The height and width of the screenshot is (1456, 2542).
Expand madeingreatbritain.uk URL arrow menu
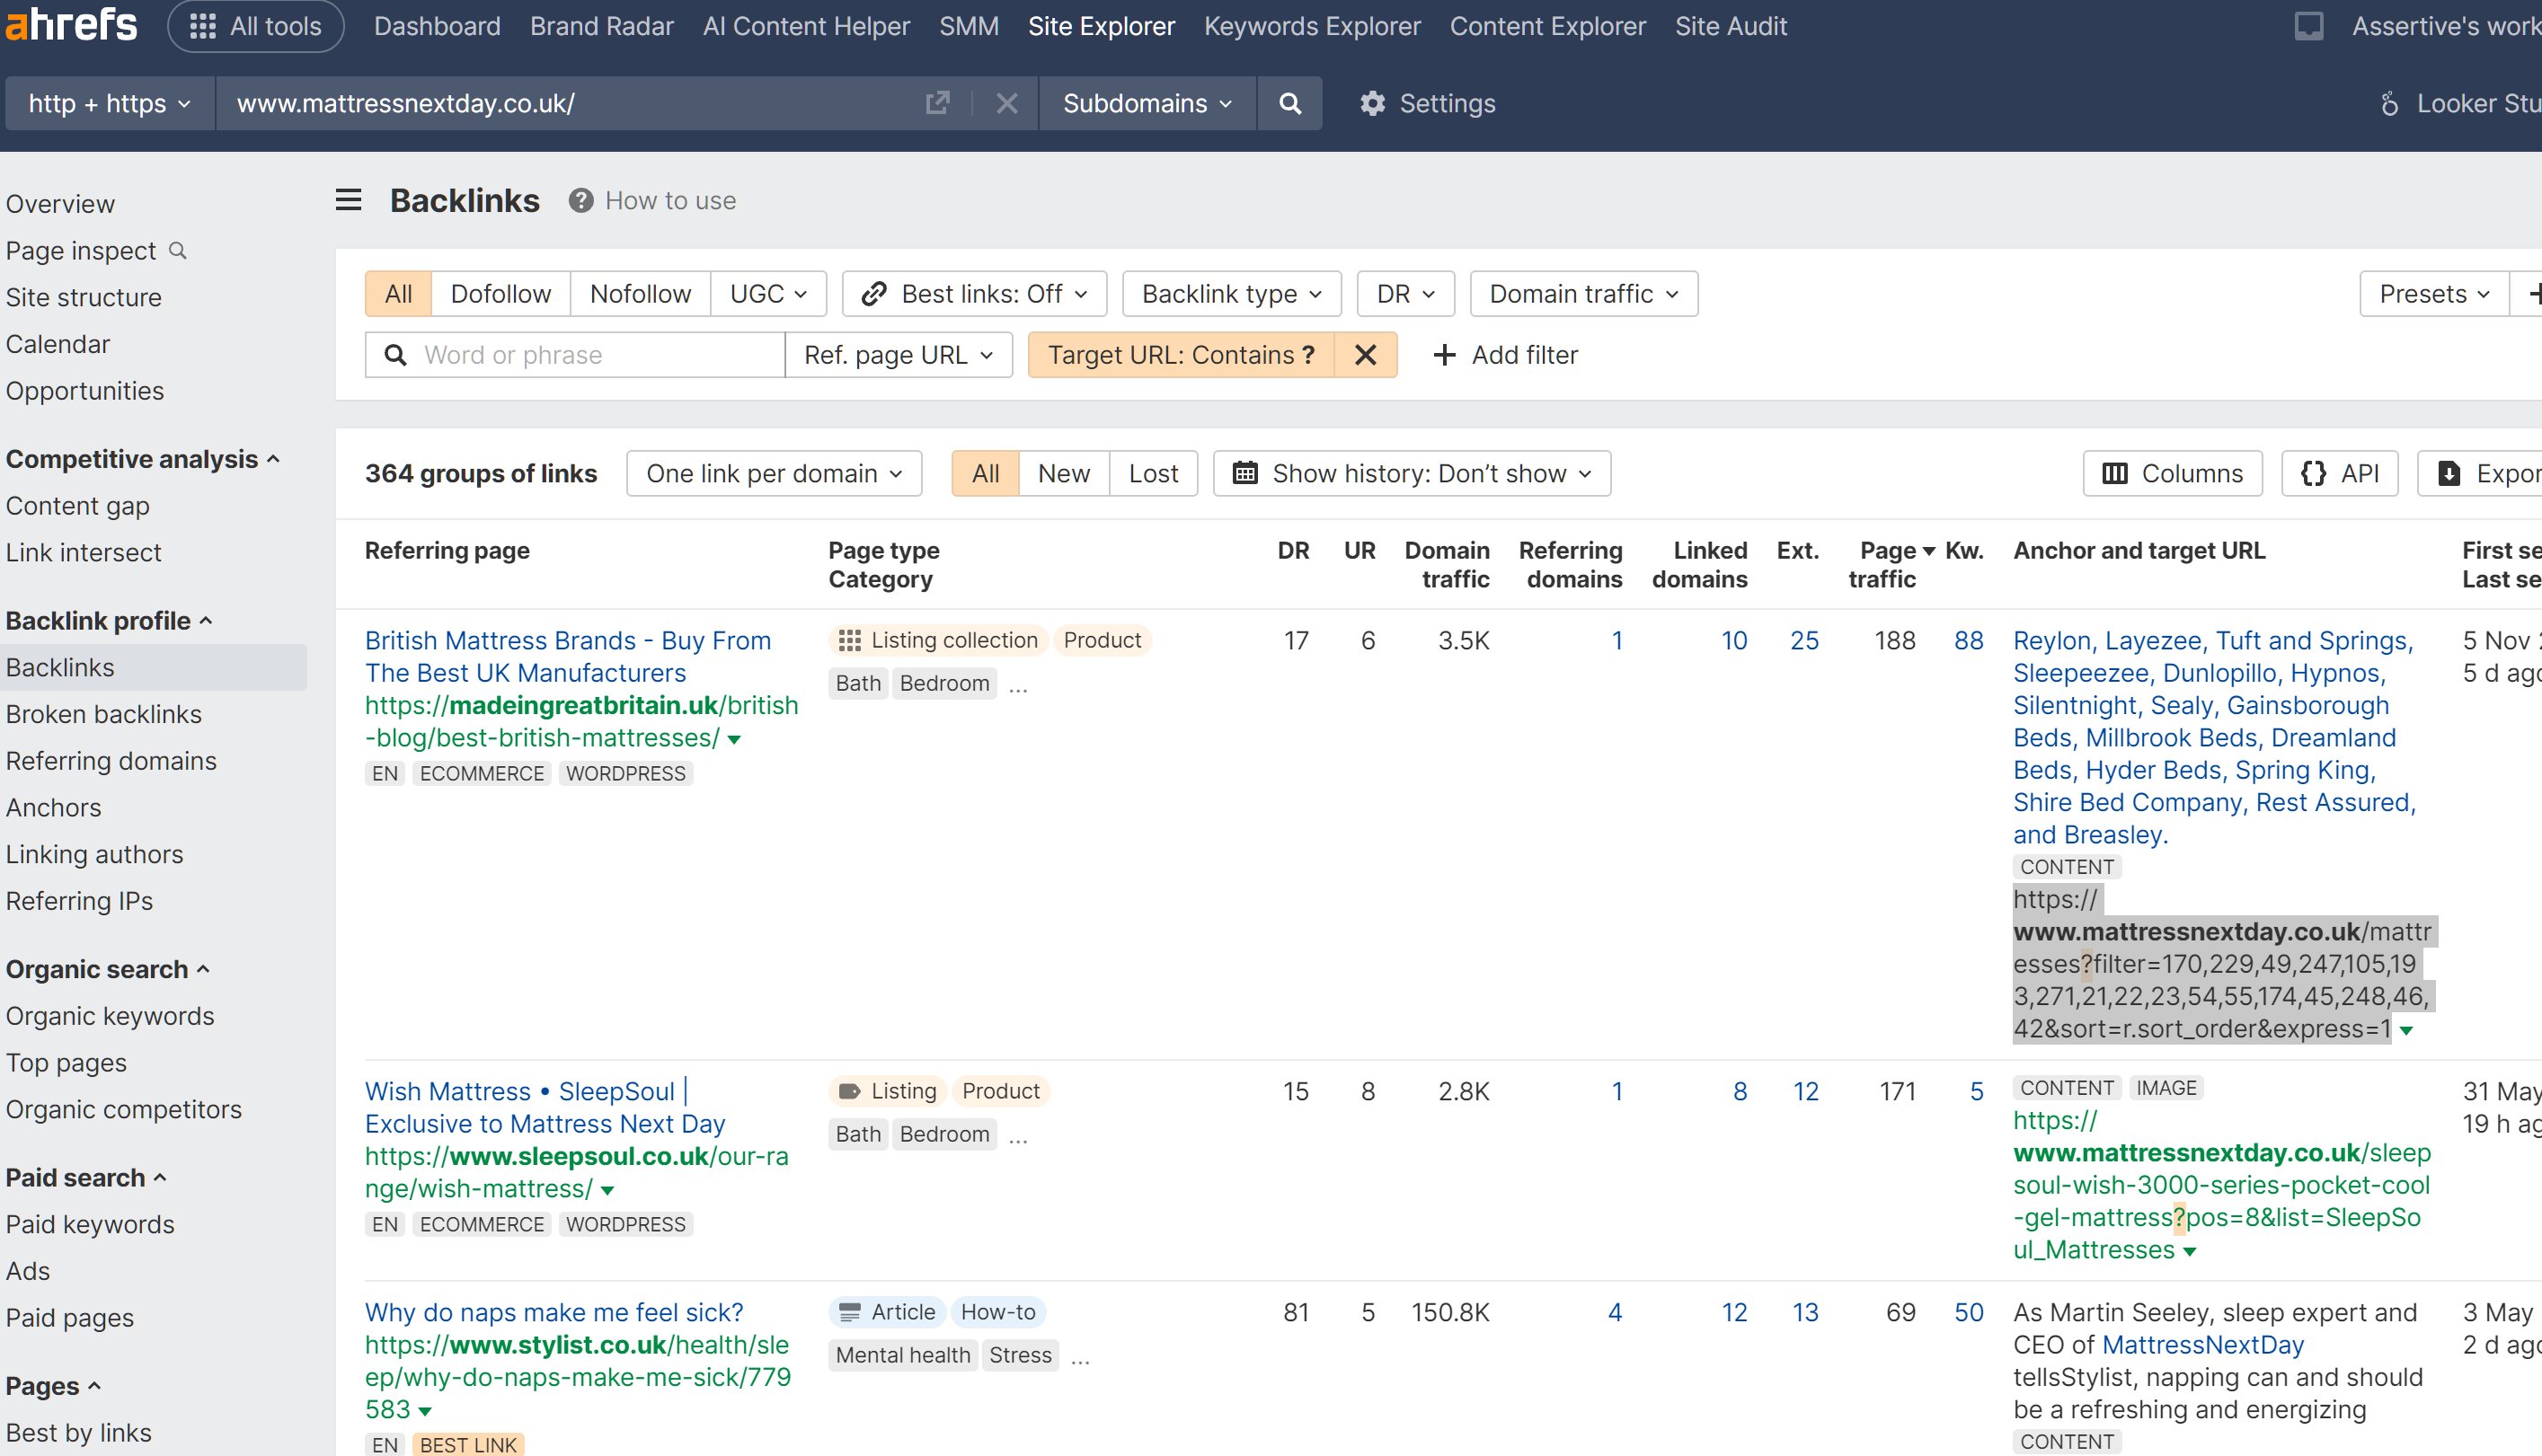734,740
